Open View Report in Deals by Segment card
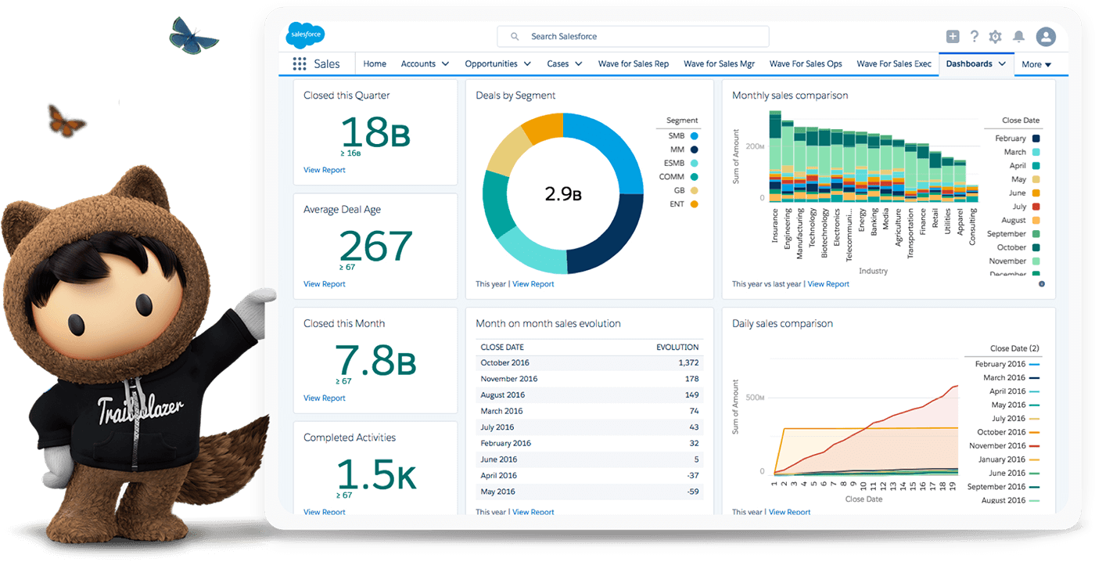The width and height of the screenshot is (1095, 562). pos(533,284)
